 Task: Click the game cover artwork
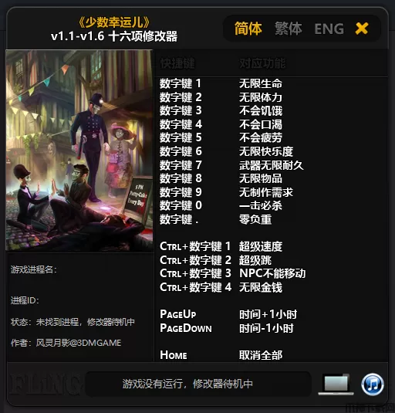click(79, 151)
